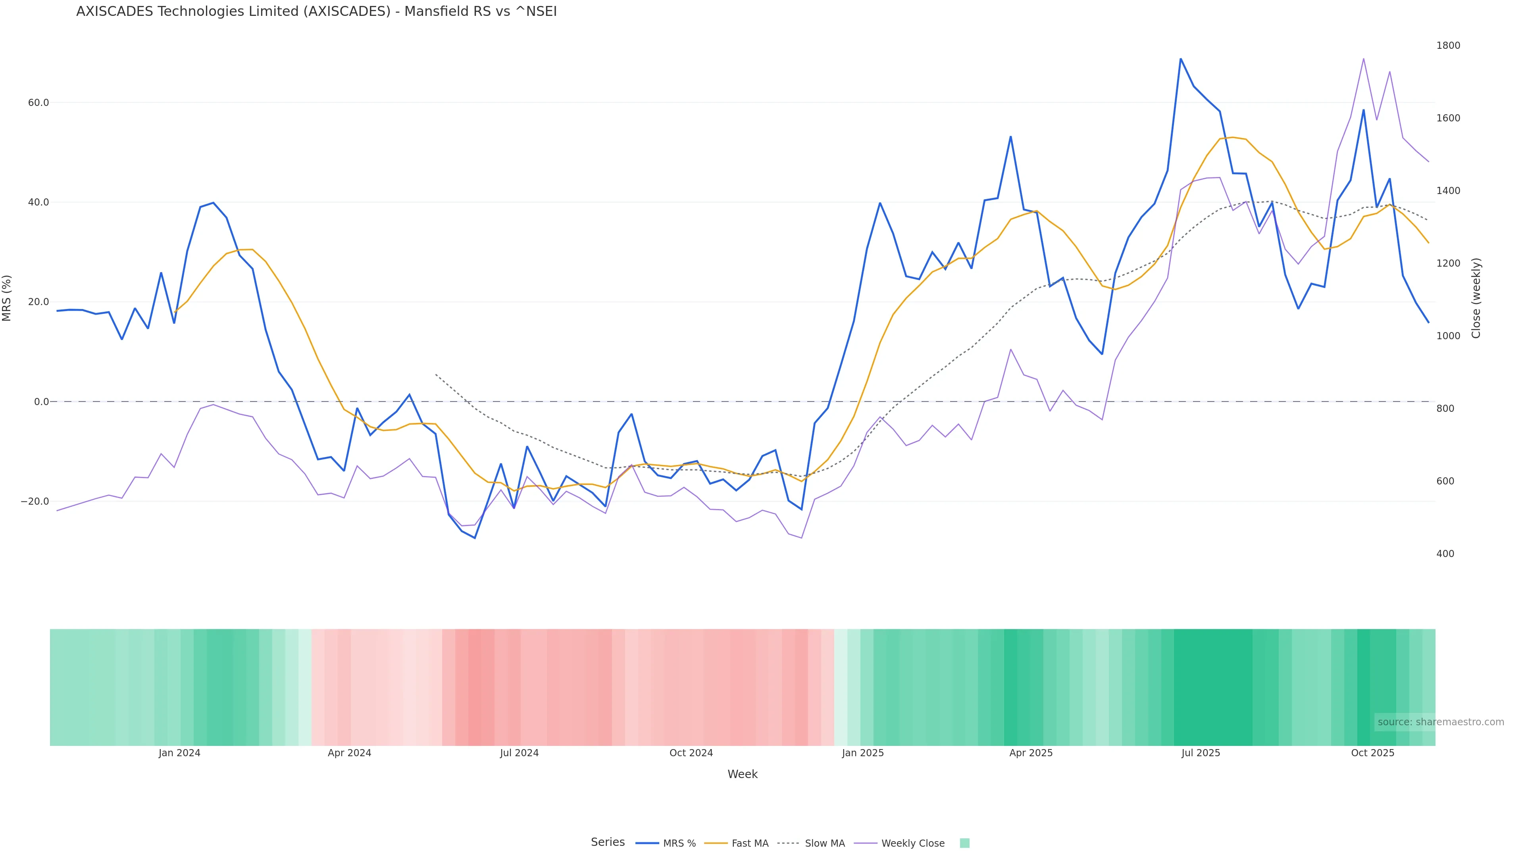Click the MRS (%) y-axis title
This screenshot has height=857, width=1524.
(7, 298)
